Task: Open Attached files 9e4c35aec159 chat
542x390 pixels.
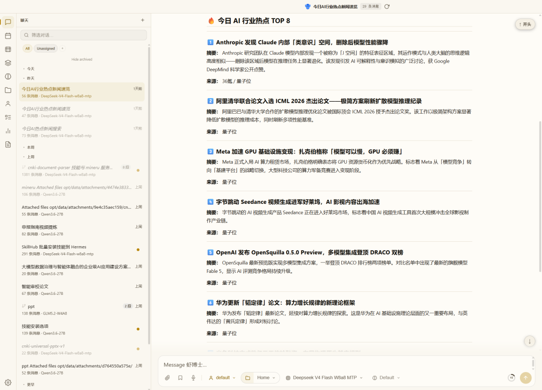Action: point(82,210)
